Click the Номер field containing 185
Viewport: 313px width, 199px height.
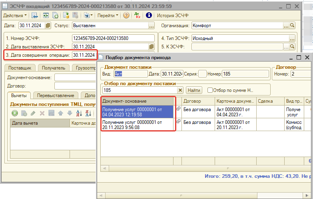245,74
